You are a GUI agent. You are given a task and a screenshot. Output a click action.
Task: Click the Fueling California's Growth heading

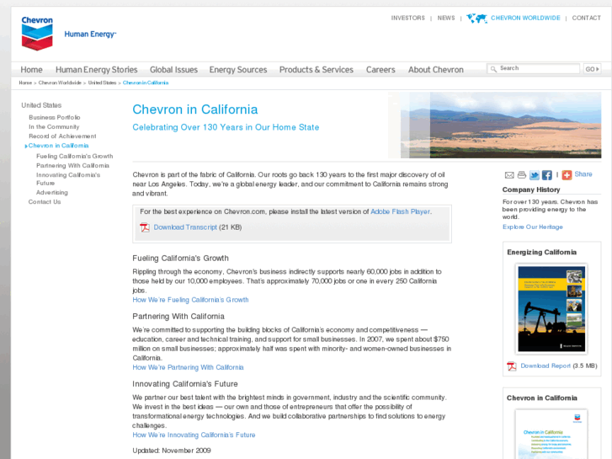click(180, 259)
